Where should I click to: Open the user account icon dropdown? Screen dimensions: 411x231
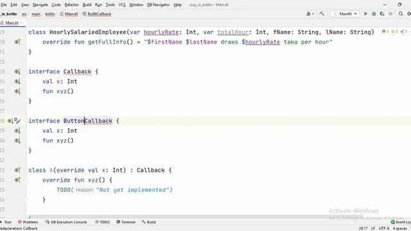[x=310, y=13]
